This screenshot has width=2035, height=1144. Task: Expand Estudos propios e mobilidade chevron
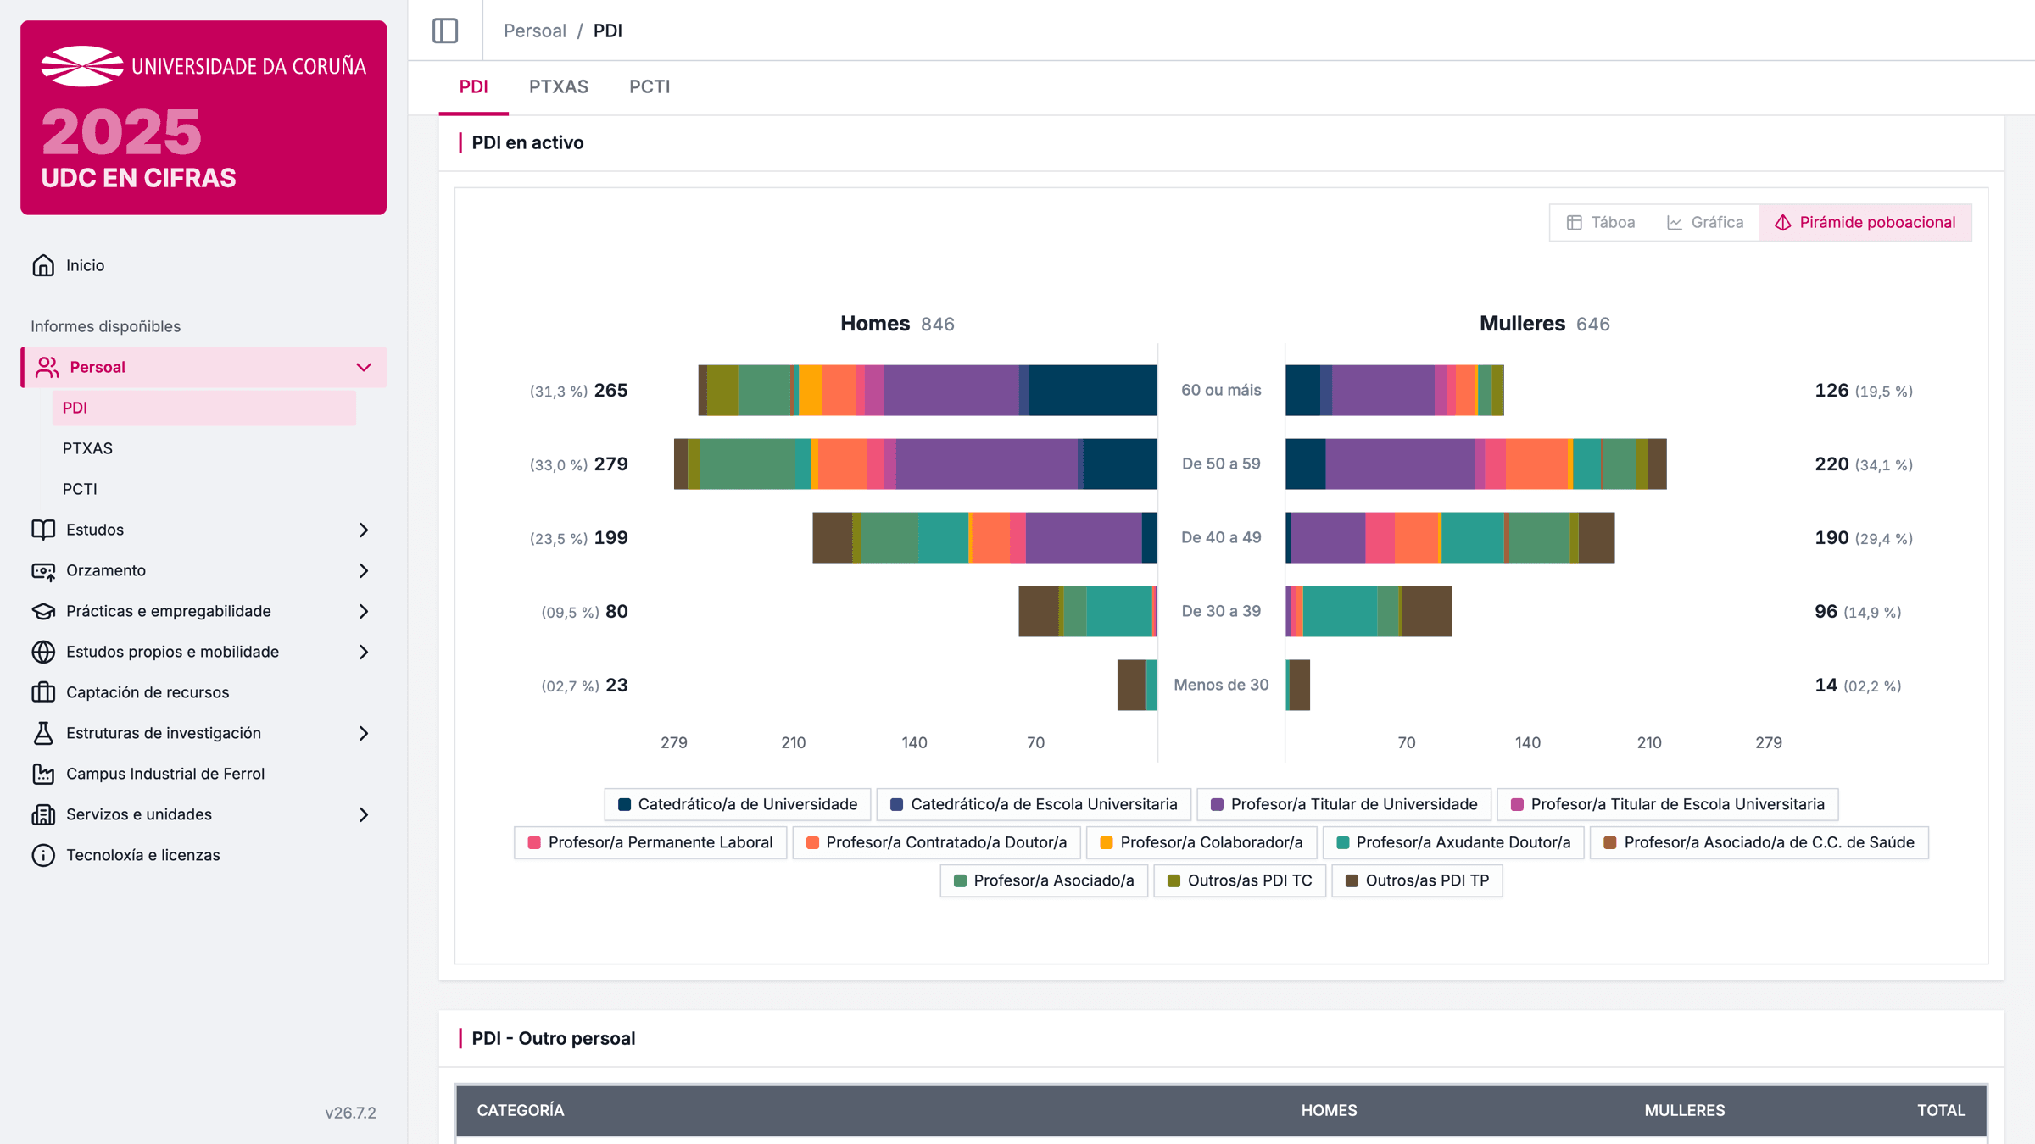[364, 652]
